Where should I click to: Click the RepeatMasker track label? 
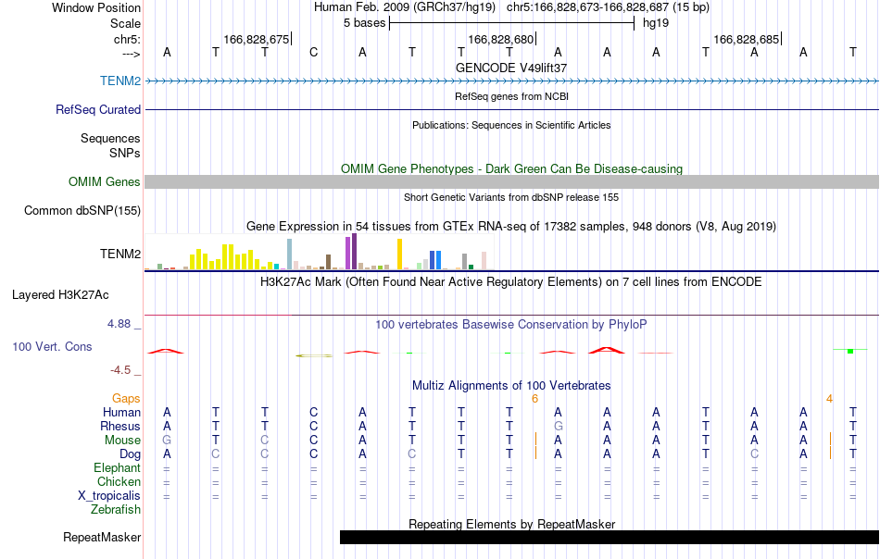coord(102,537)
